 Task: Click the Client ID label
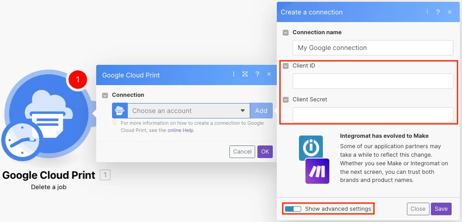[x=304, y=66]
